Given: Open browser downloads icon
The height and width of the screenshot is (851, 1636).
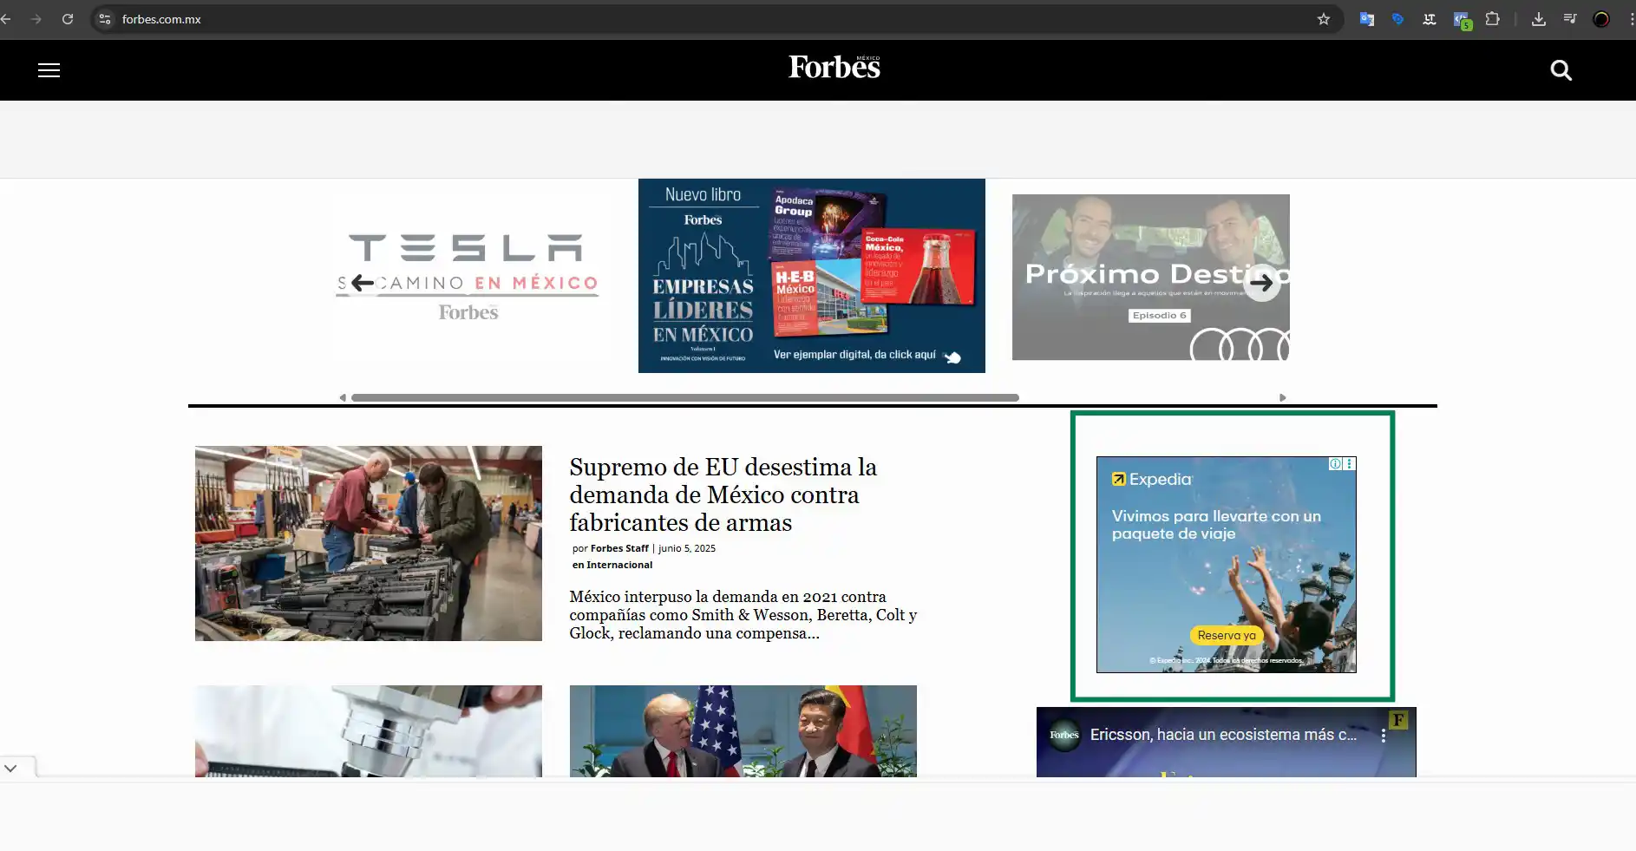Looking at the screenshot, I should (x=1538, y=19).
